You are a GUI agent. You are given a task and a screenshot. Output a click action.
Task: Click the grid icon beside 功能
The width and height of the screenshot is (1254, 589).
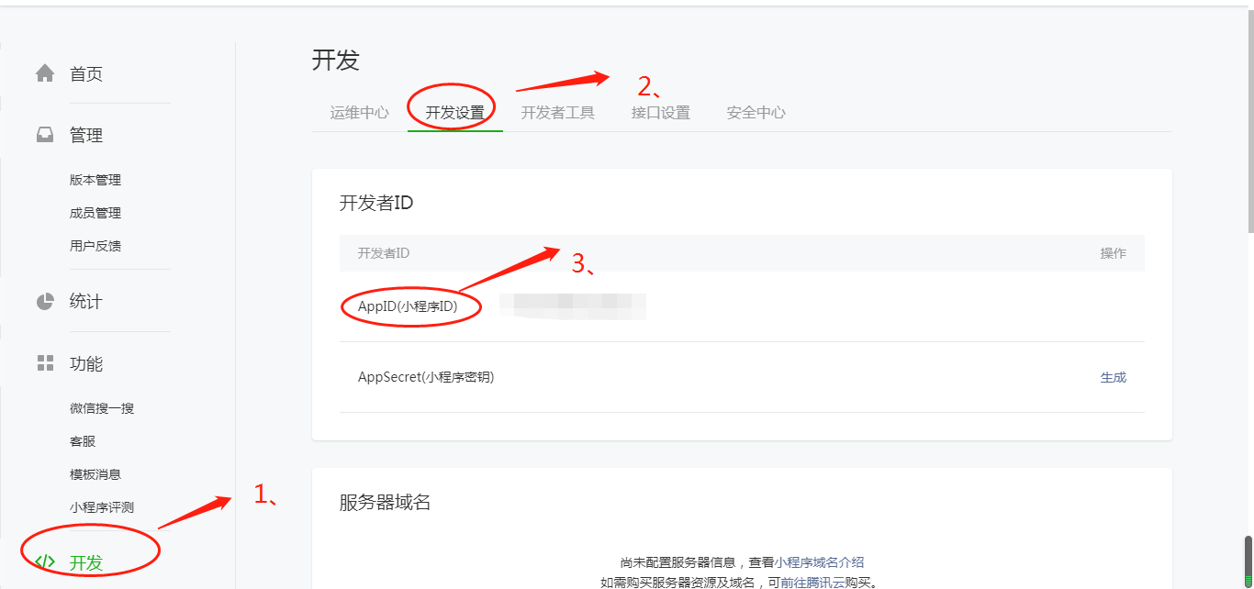[x=45, y=363]
